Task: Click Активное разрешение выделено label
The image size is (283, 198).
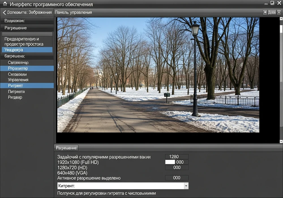Action: click(89, 178)
